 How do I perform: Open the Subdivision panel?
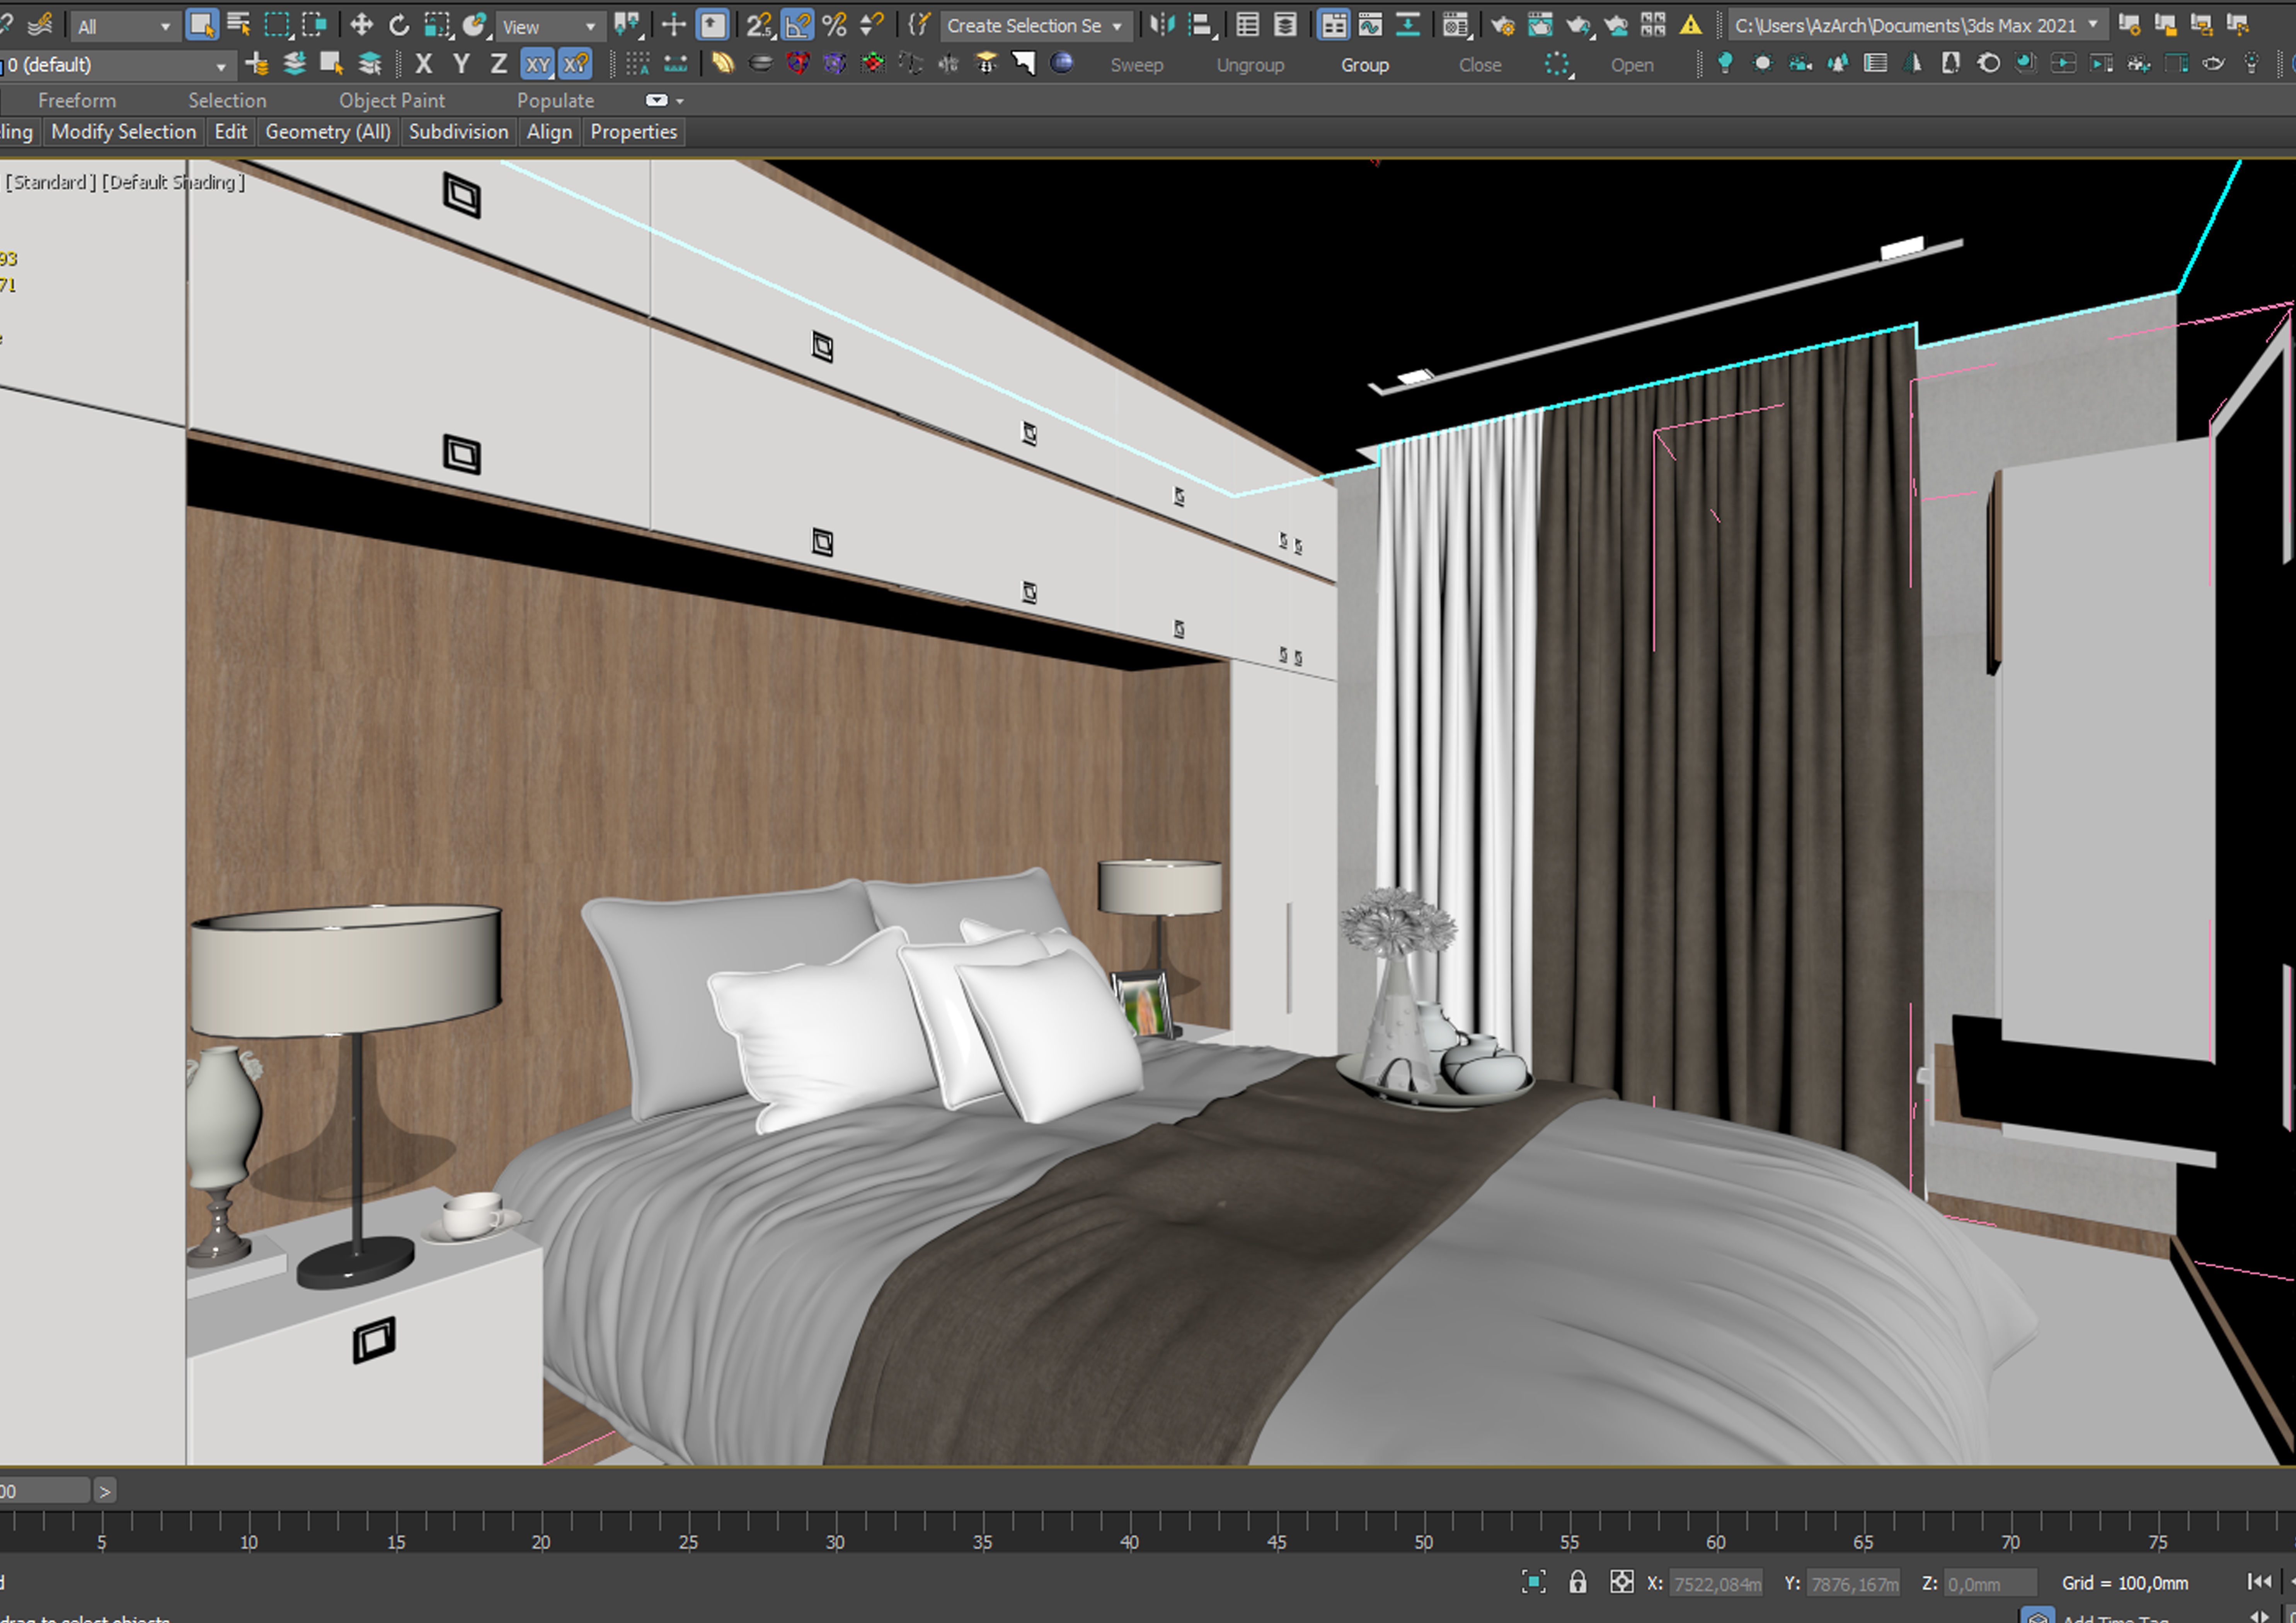[458, 132]
